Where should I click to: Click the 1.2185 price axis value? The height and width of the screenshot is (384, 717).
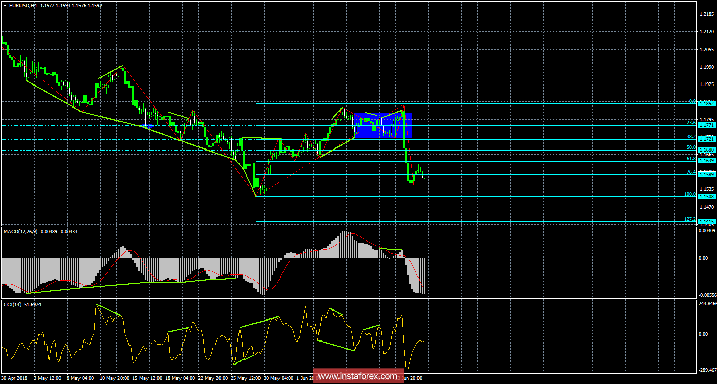(x=707, y=14)
